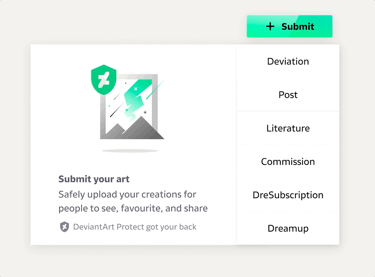Click the "Submit your art" heading

[94, 179]
